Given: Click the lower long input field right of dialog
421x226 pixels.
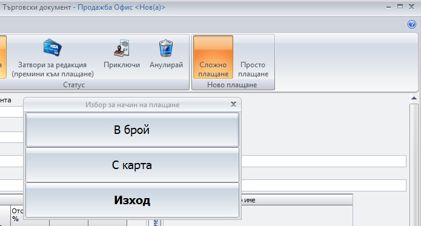Looking at the screenshot, I should coord(324,185).
